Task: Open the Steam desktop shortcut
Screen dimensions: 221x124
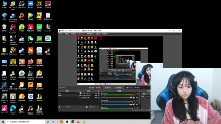Action: (22, 51)
